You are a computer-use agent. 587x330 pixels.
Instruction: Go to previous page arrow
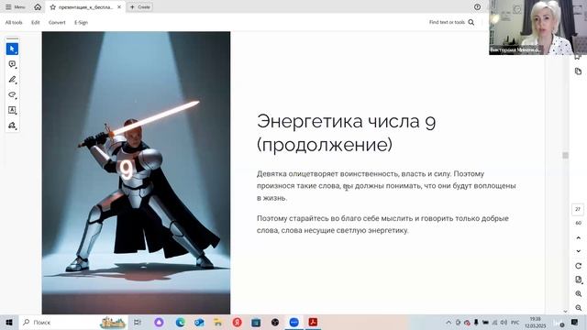[x=578, y=237]
